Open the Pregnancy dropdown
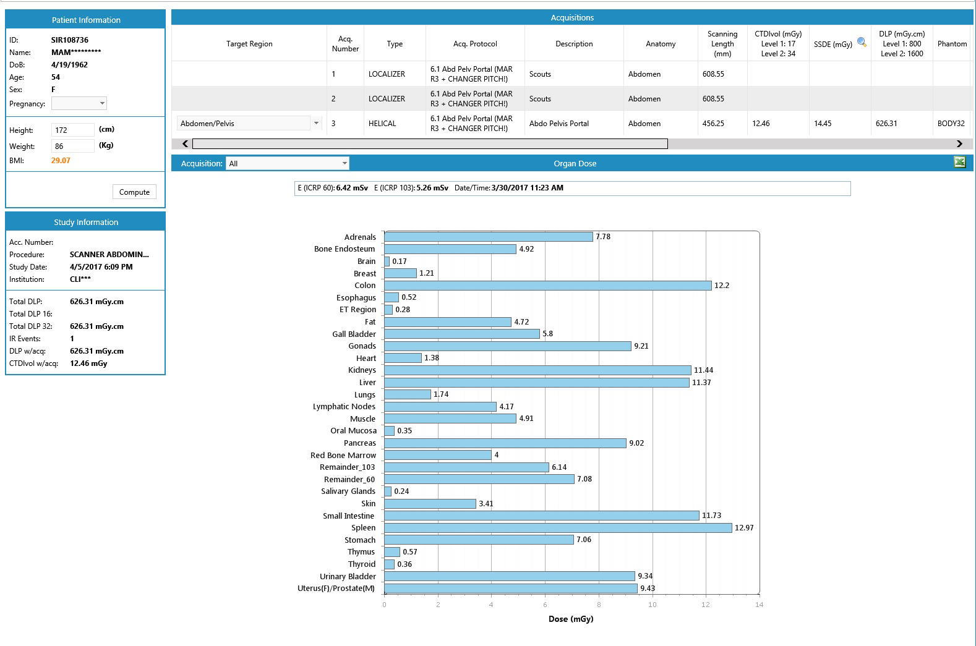Viewport: 976px width, 646px height. [x=79, y=103]
